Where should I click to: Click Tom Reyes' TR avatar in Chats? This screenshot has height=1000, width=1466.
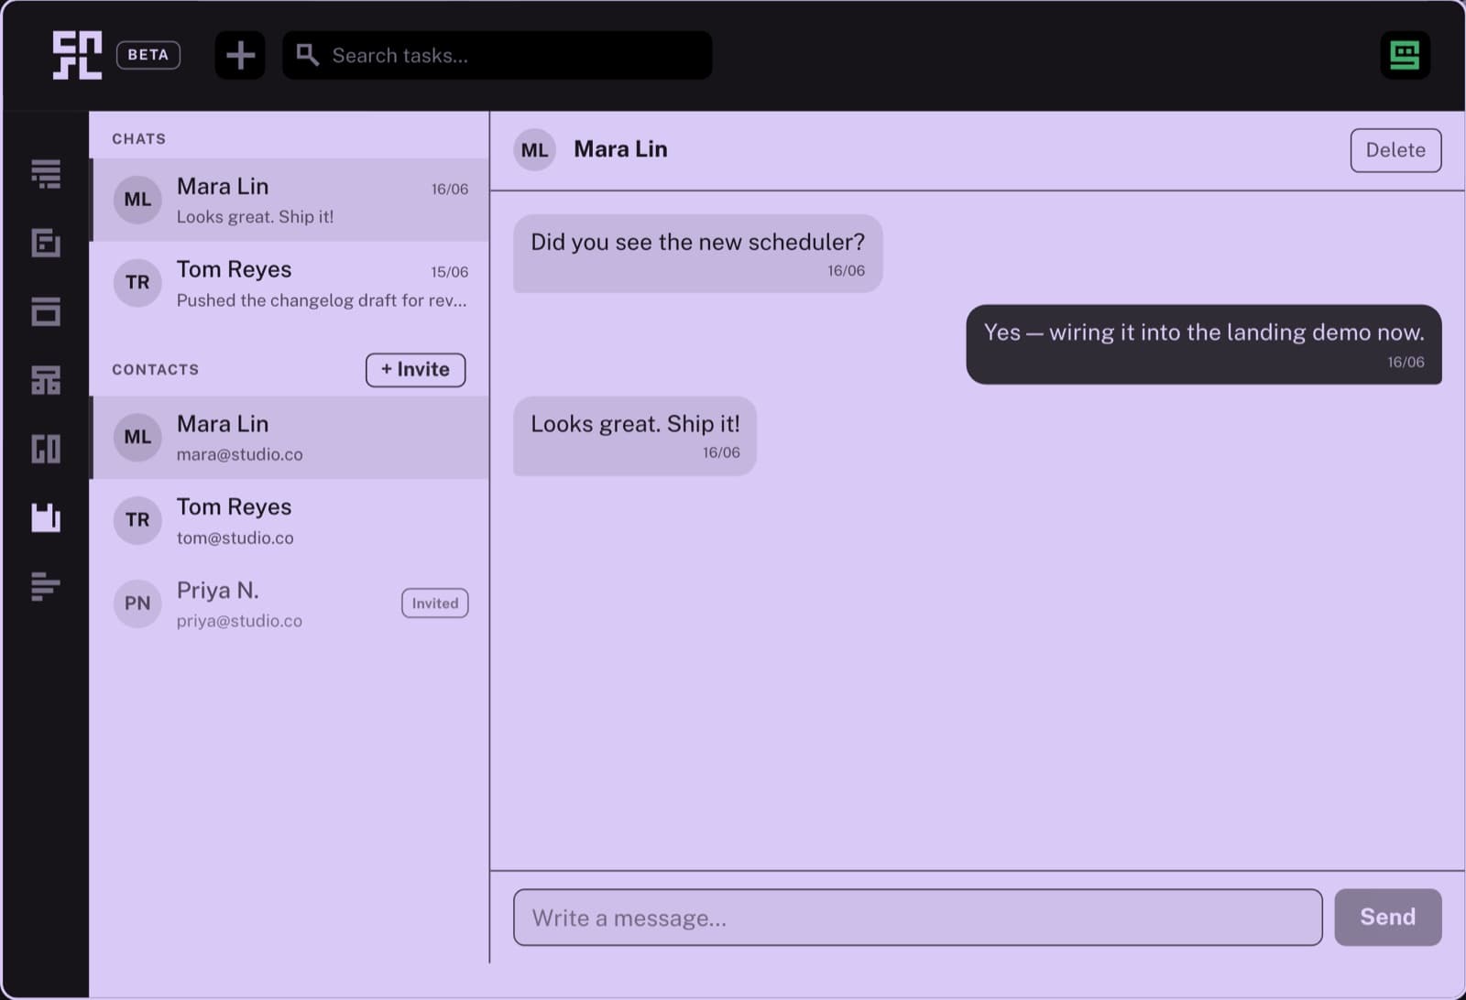coord(137,282)
